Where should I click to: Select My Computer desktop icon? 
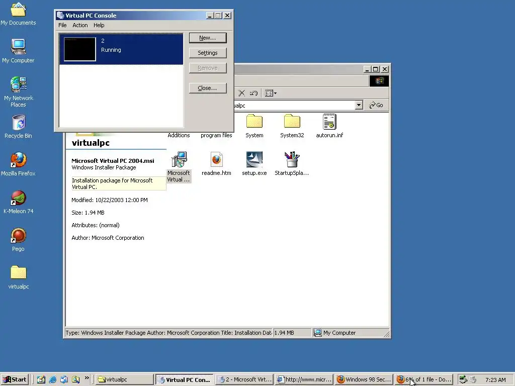pos(18,51)
